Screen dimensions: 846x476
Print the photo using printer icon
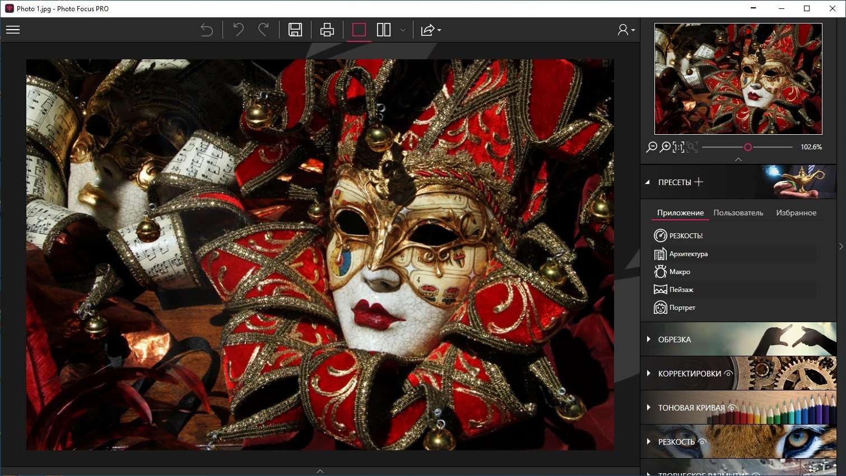point(327,30)
